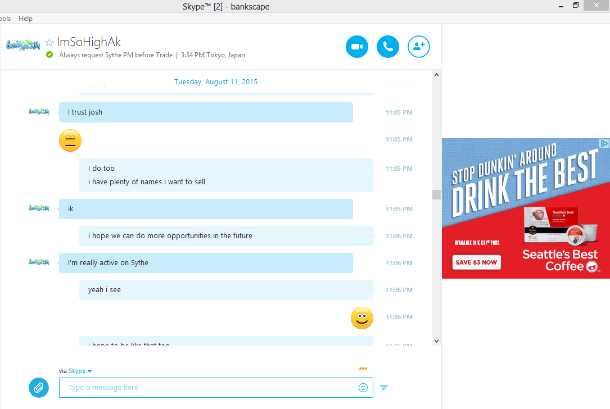Click the scroll up arrow of the chat
The image size is (610, 409).
pos(436,75)
